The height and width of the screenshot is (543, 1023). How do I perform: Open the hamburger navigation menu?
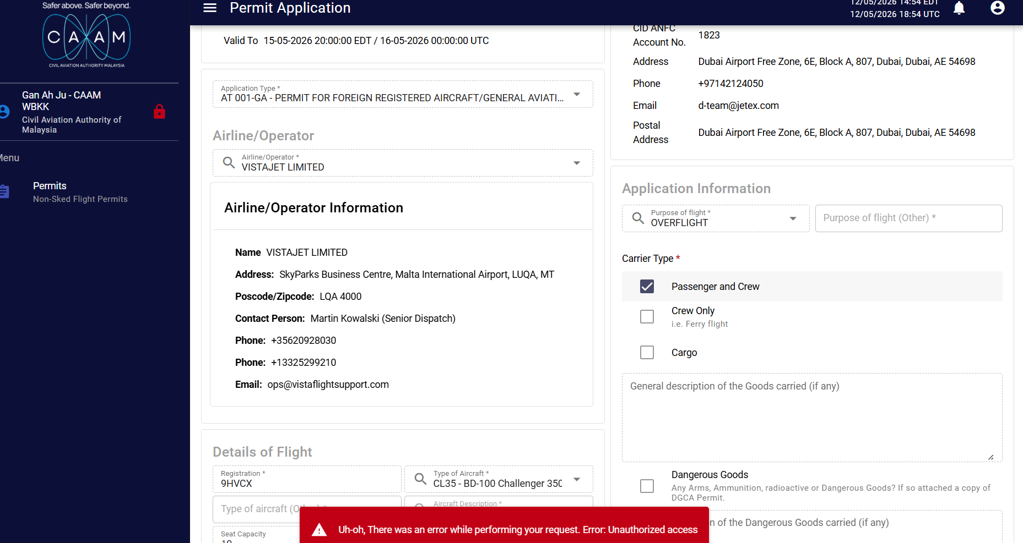tap(210, 8)
